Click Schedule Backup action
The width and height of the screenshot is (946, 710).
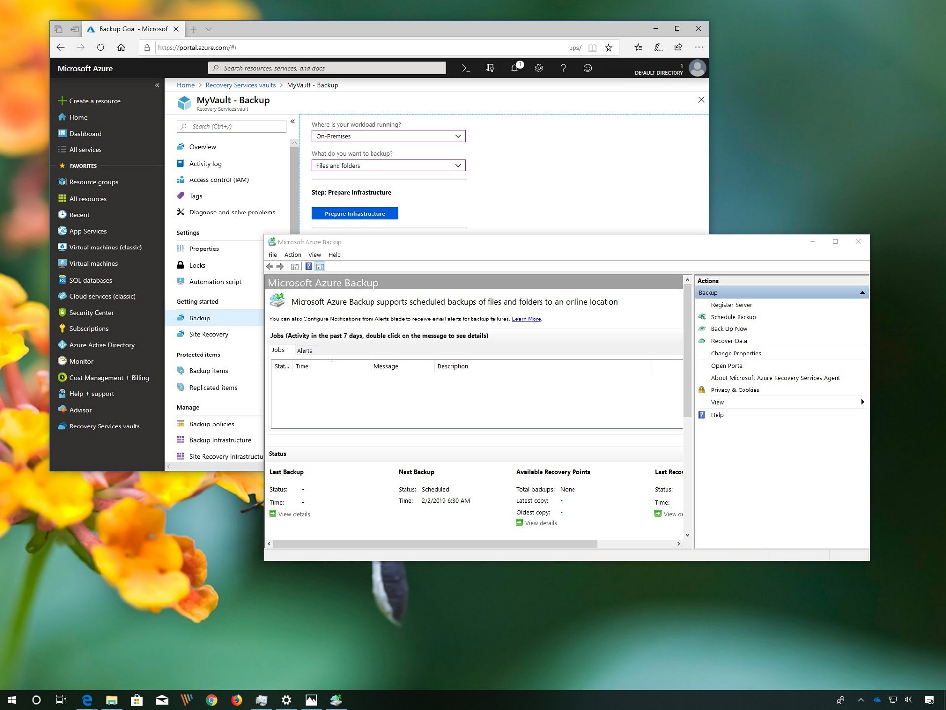coord(733,317)
